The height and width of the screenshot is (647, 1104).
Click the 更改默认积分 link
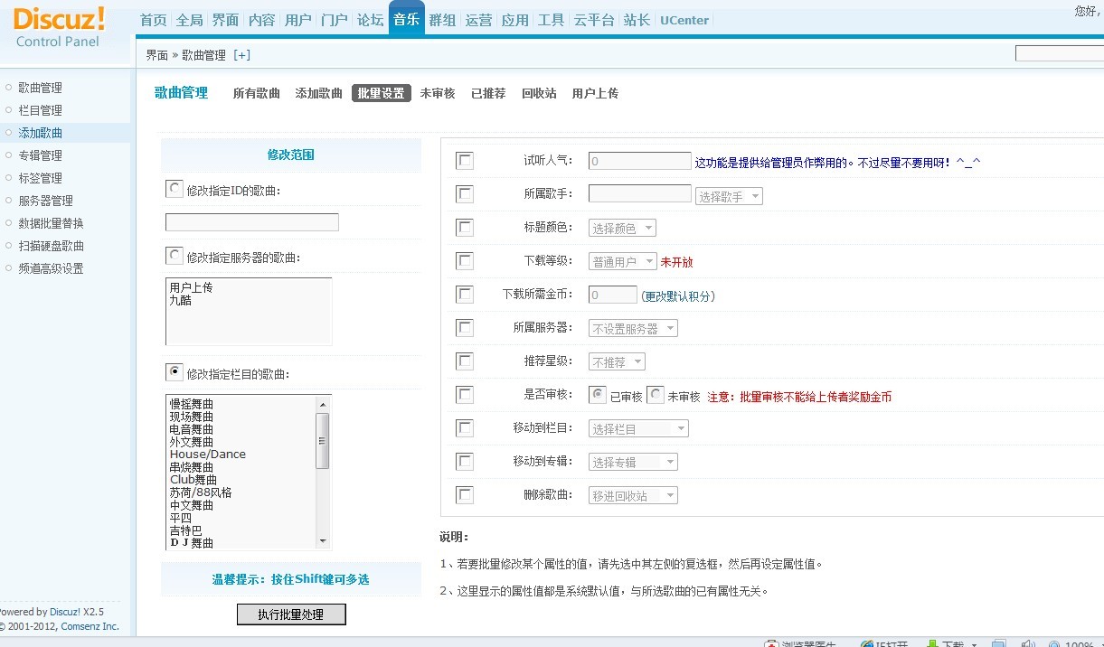click(x=677, y=296)
